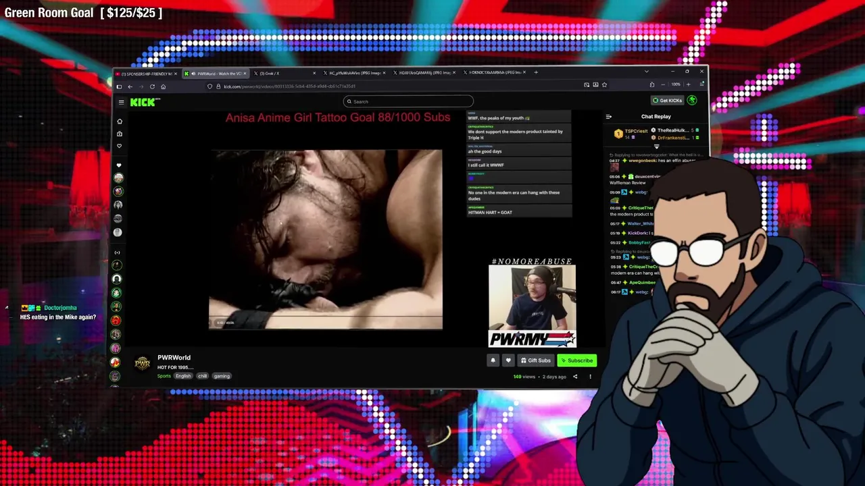Toggle the browser sidebar icon
This screenshot has height=486, width=865.
click(119, 86)
